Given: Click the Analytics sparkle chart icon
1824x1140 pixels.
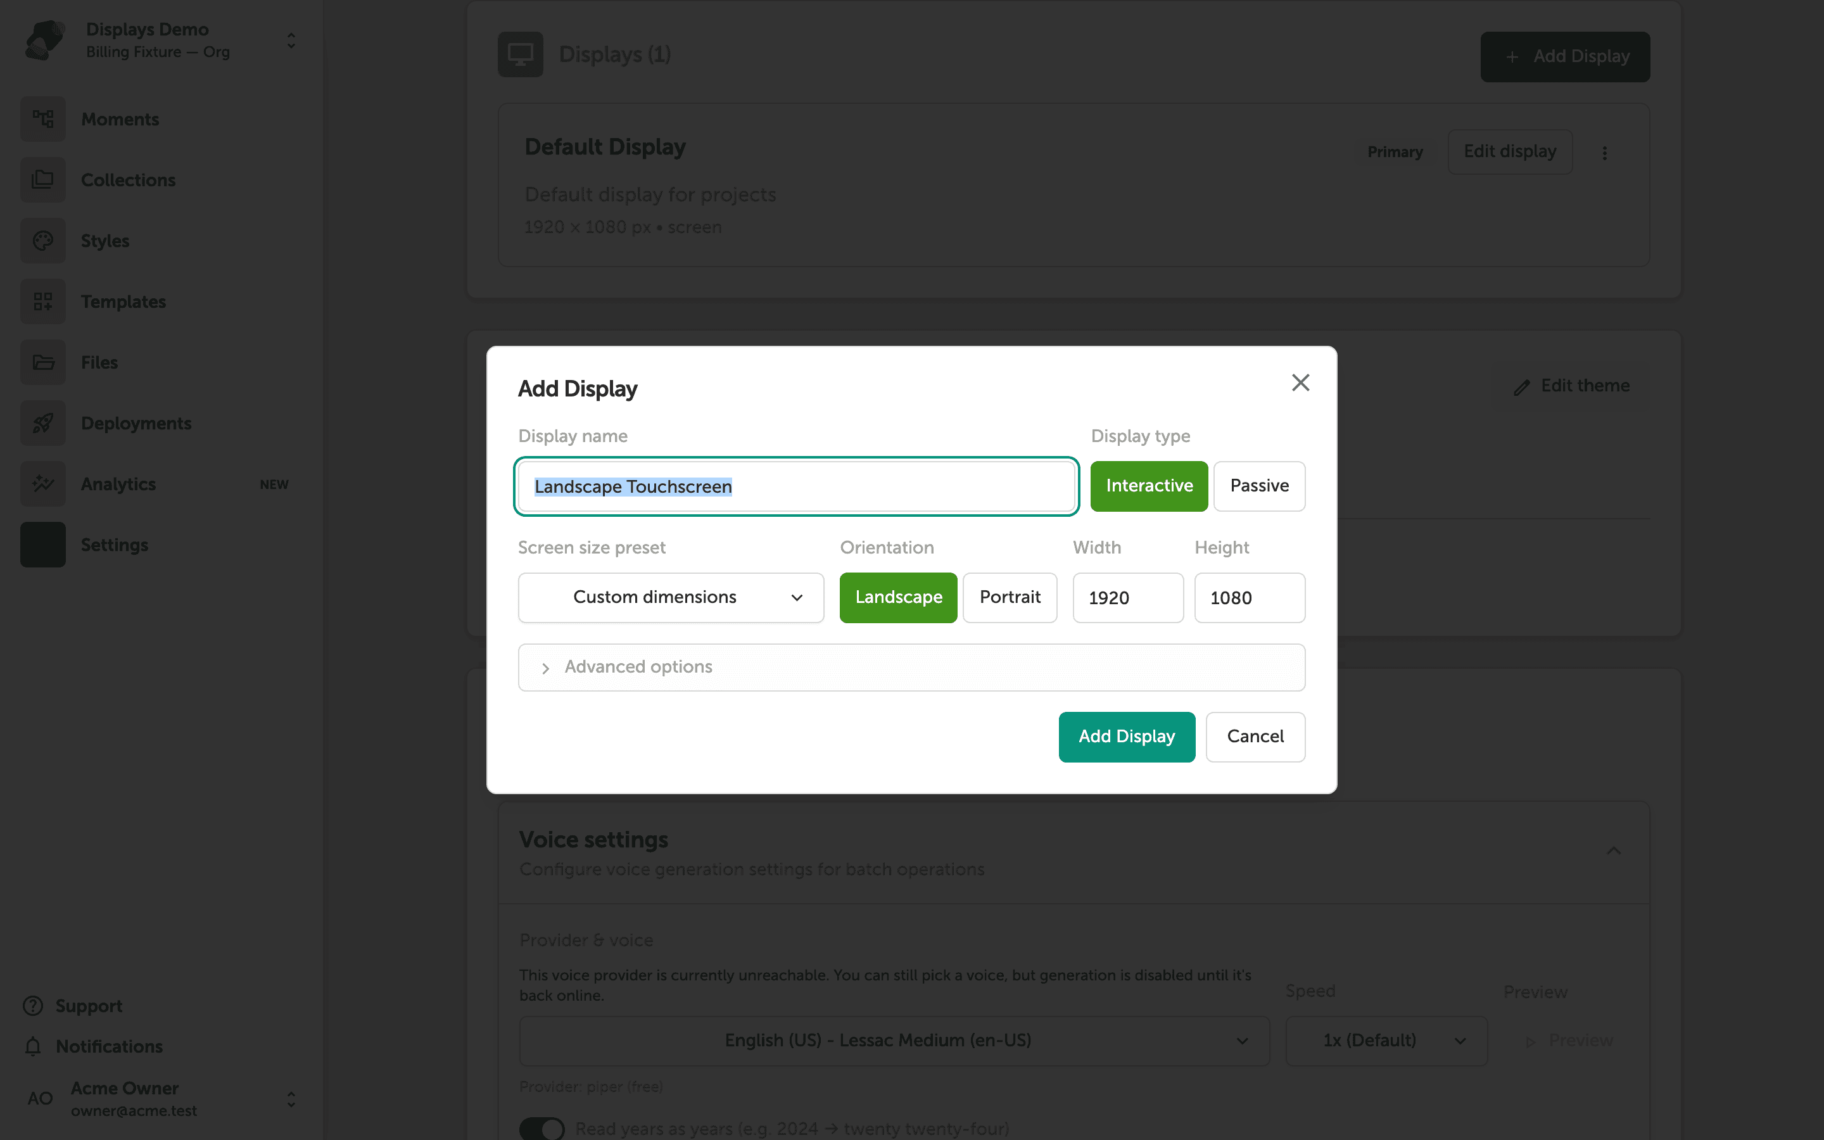Looking at the screenshot, I should (x=43, y=484).
